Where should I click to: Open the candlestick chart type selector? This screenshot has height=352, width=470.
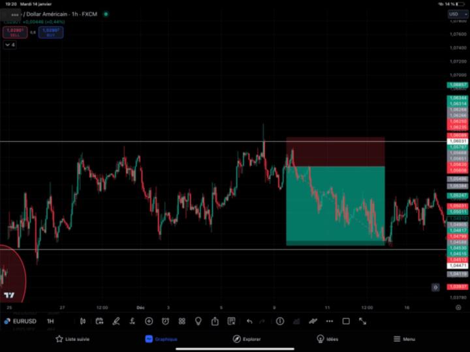(83, 321)
